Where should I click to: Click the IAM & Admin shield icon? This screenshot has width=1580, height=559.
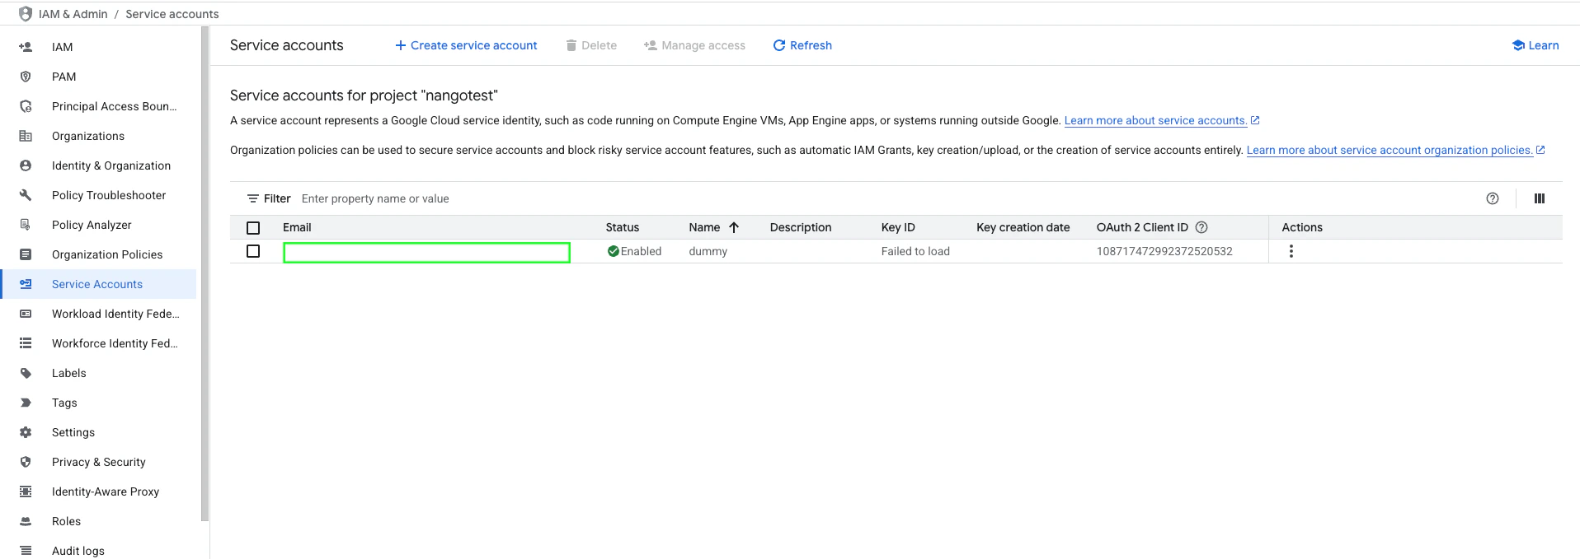(x=26, y=14)
